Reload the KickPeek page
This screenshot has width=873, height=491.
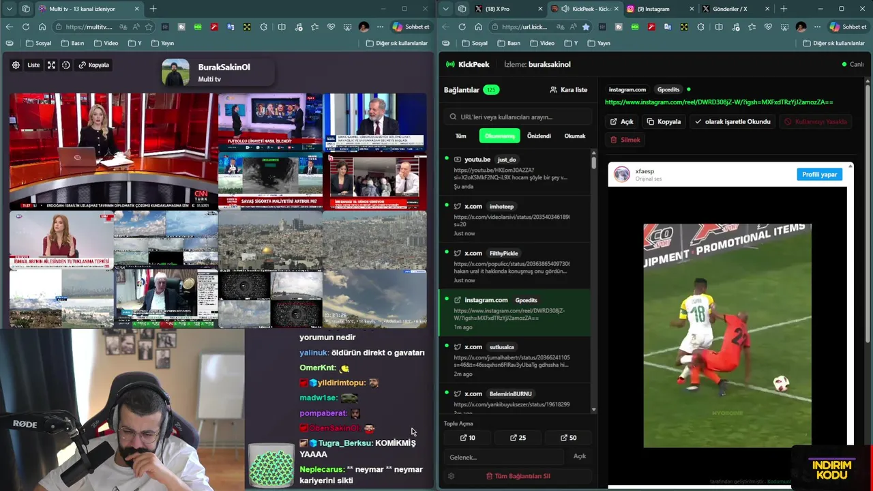pyautogui.click(x=462, y=27)
